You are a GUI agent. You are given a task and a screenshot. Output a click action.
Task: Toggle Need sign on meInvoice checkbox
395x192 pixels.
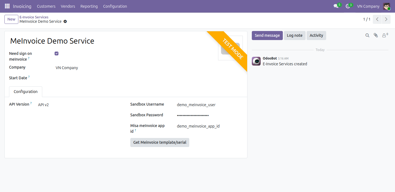pos(57,53)
